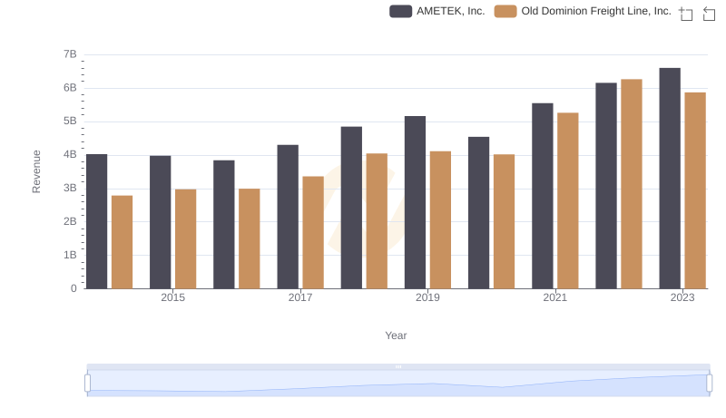
Task: Toggle AMETEK, Inc. legend series
Action: 437,11
